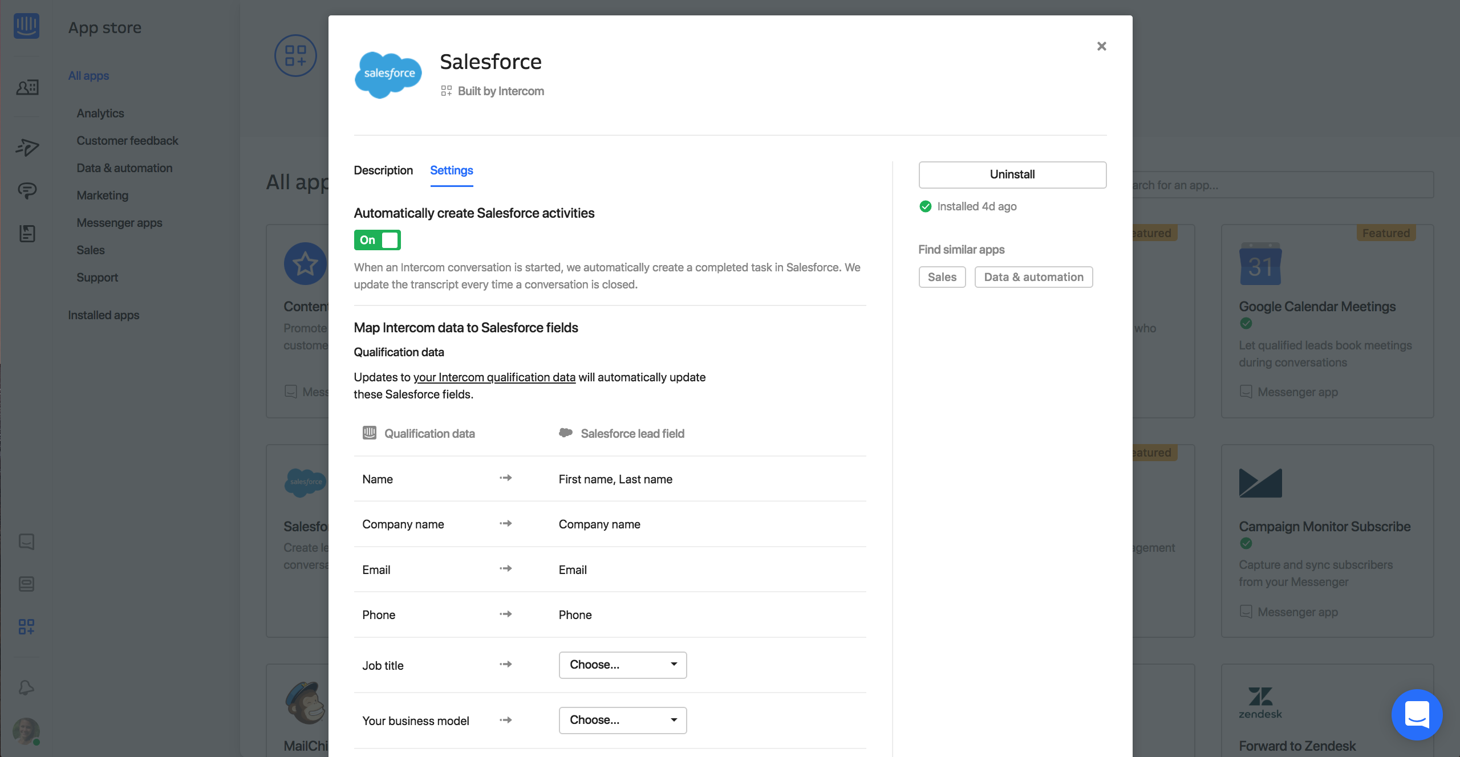Open the notifications bell icon in sidebar
Screen dimensions: 1460x757
click(x=26, y=687)
